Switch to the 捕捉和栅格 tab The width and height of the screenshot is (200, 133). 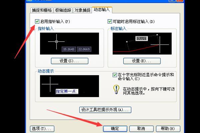(42, 10)
